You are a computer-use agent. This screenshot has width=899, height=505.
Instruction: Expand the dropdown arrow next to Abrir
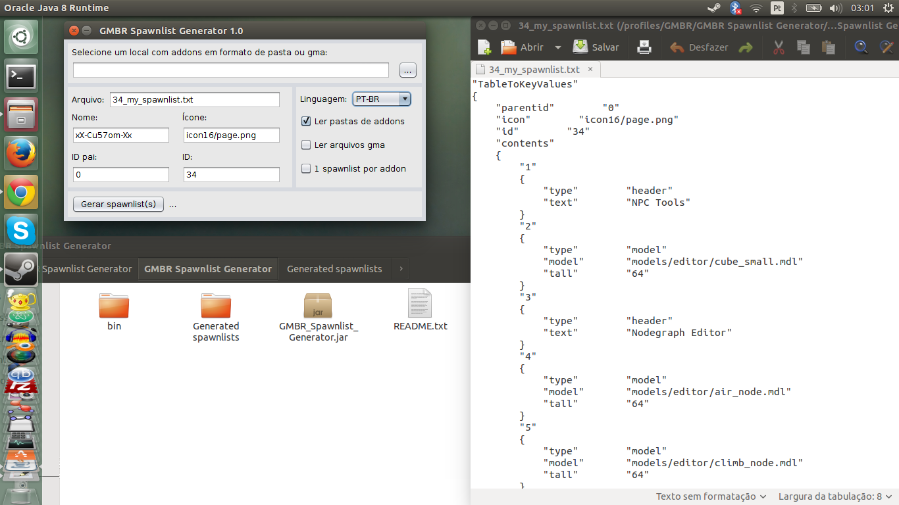pos(557,47)
